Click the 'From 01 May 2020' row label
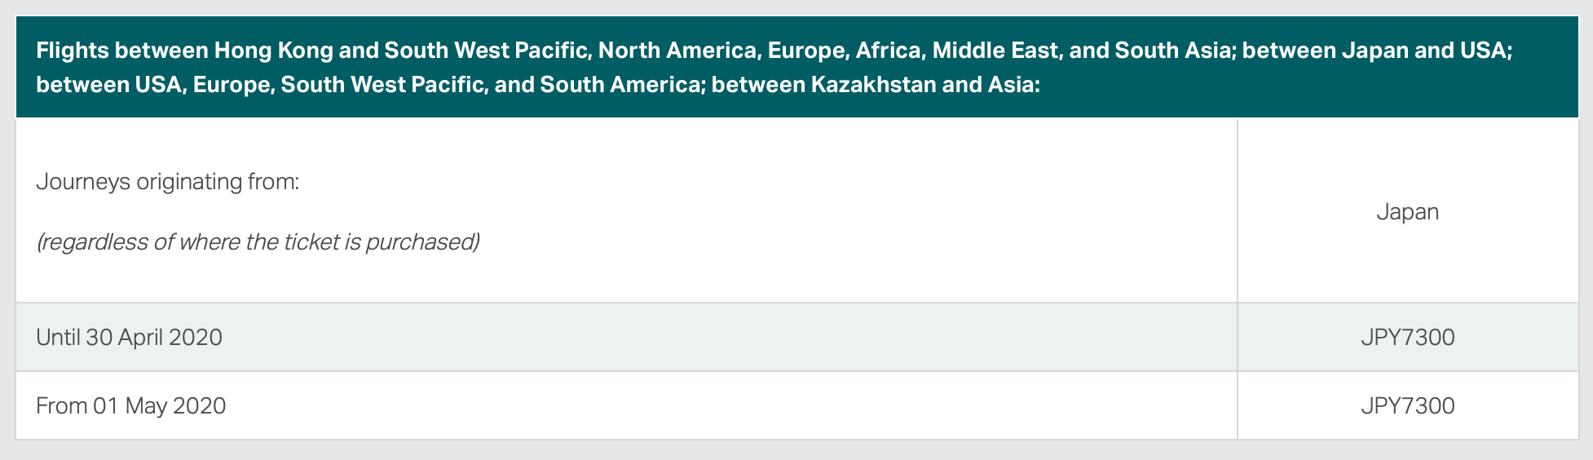Image resolution: width=1593 pixels, height=460 pixels. (130, 406)
